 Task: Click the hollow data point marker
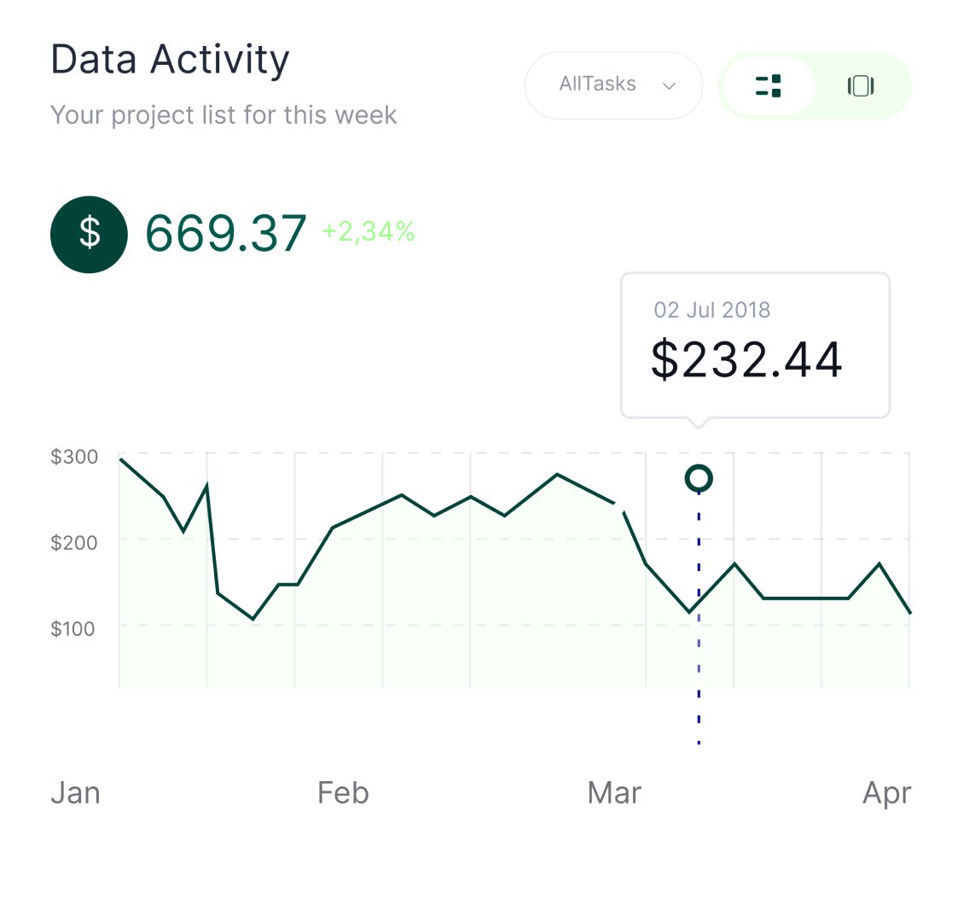pos(699,478)
